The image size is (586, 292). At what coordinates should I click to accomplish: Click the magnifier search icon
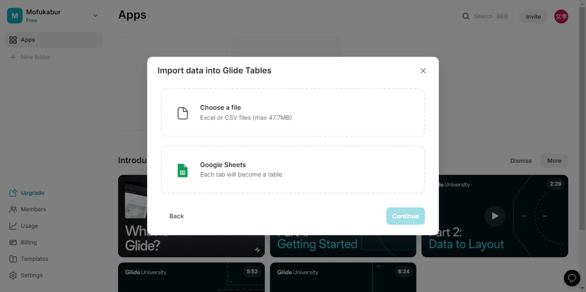click(466, 16)
